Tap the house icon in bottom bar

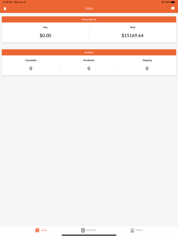37,230
